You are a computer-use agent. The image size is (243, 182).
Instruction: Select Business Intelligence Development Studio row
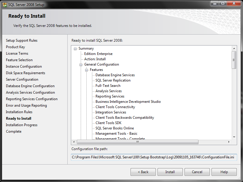click(x=128, y=102)
